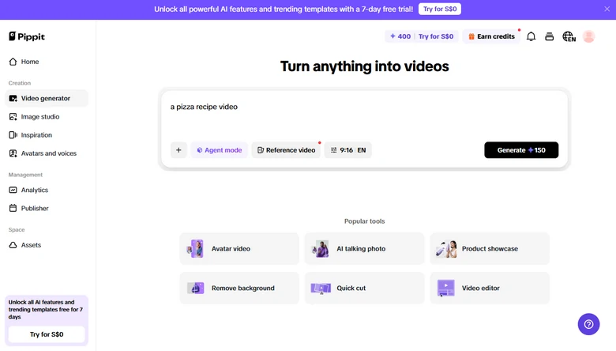Open Inspiration page
Viewport: 616px width, 351px height.
(47, 135)
